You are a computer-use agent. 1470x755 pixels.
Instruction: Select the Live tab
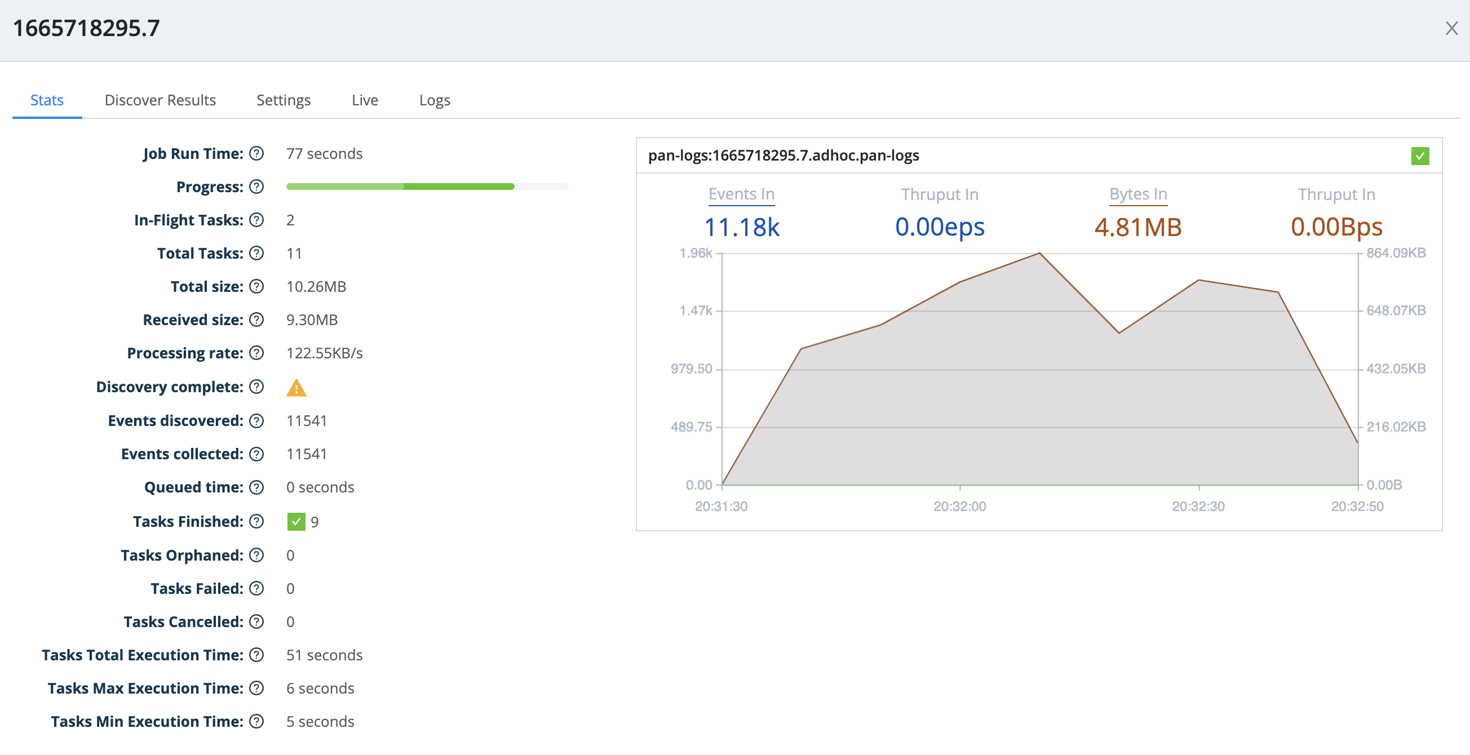pos(365,100)
